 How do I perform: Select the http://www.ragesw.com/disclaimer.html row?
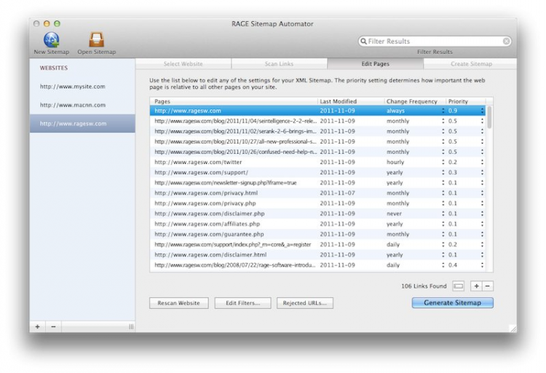[317, 255]
